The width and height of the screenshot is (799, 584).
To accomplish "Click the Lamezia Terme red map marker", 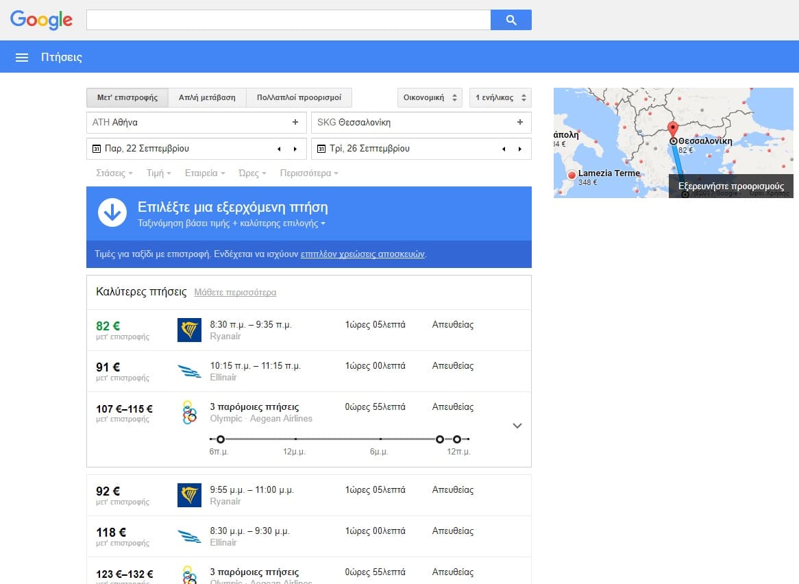I will pos(571,175).
